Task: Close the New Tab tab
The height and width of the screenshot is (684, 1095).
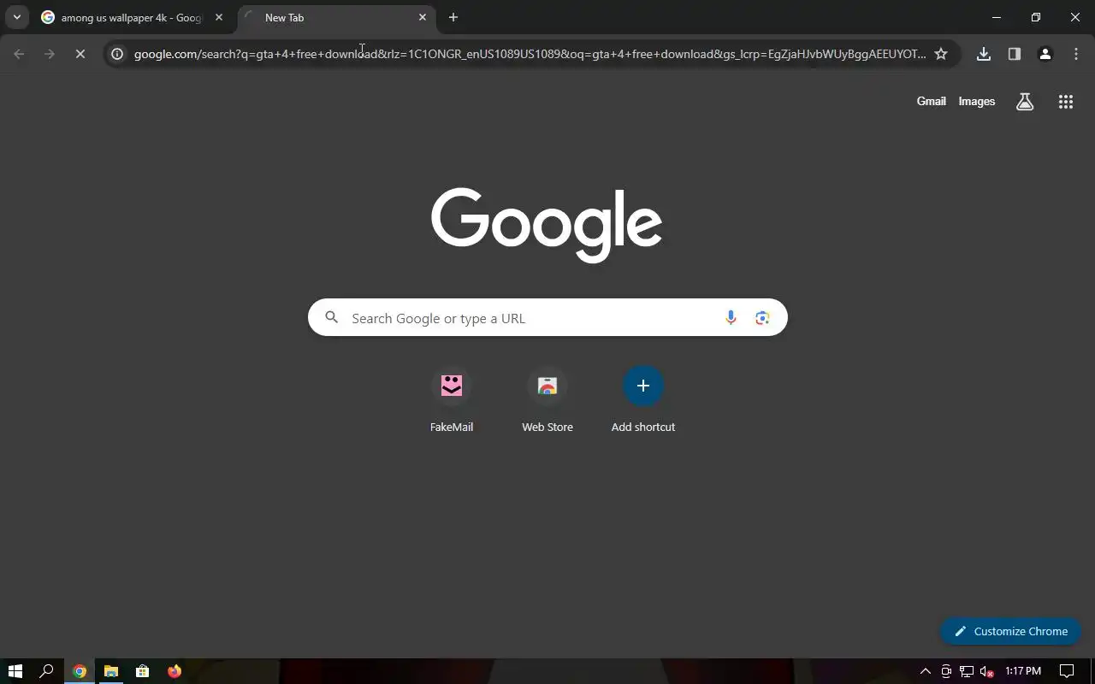Action: click(x=423, y=17)
